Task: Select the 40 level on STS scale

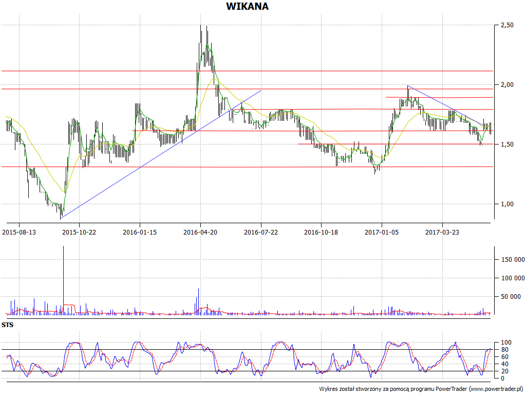Action: pyautogui.click(x=506, y=364)
